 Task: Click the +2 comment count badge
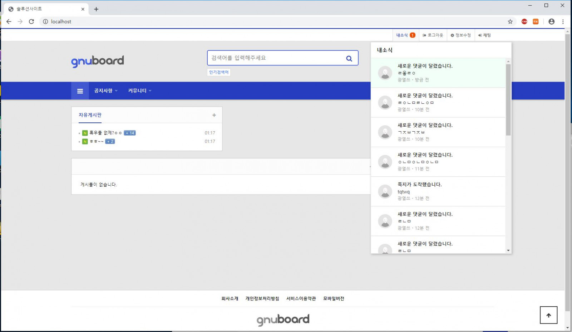tap(110, 142)
